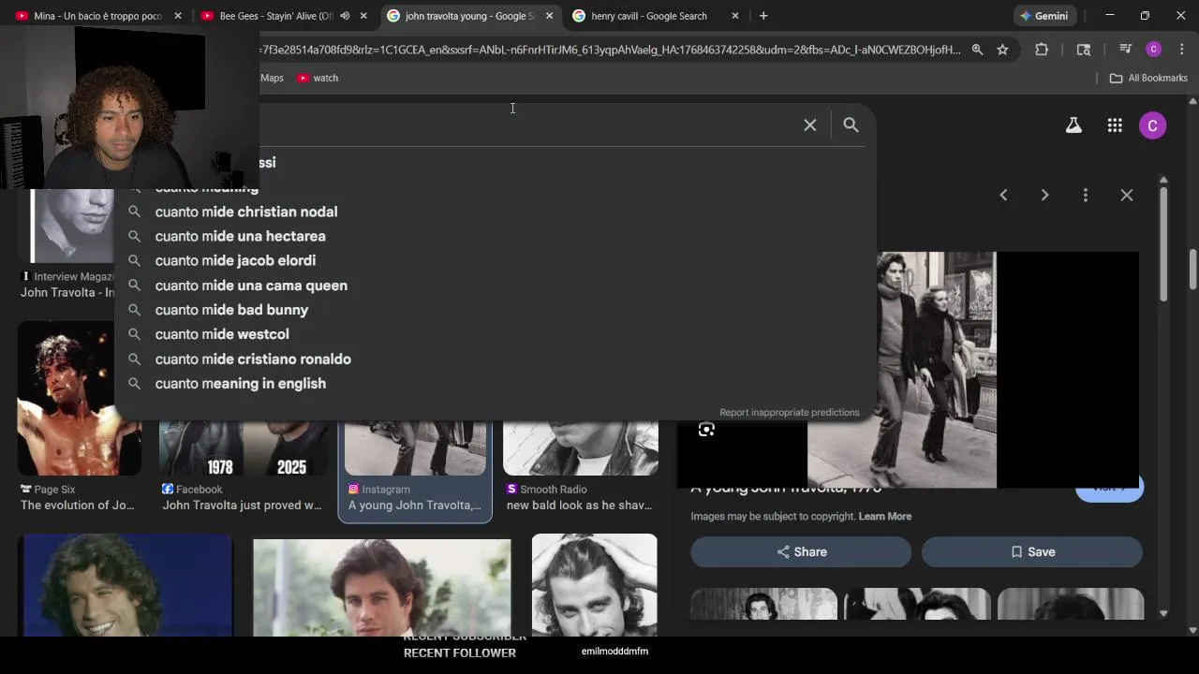
Task: Open Interview Magazine John Travolta result
Action: [67, 245]
